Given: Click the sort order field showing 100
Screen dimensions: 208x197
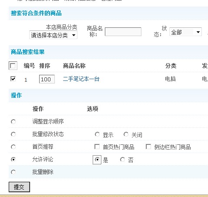Looking at the screenshot, I should (x=47, y=79).
